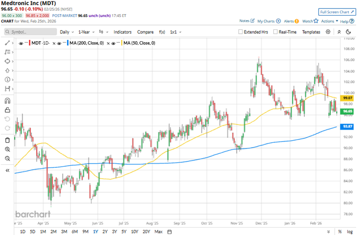Screen dimensions: 357x235
Task: Select the 5Y time range
Action: click(x=124, y=231)
